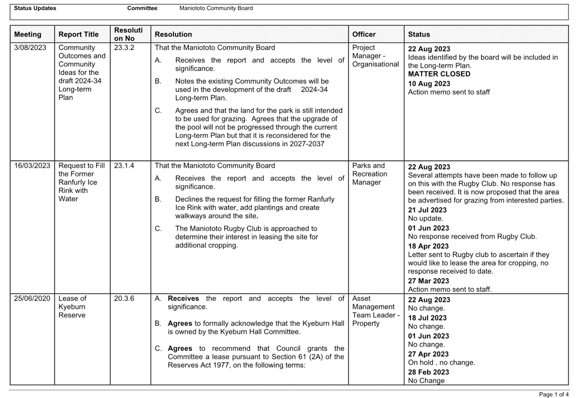Select the Resolution No column header
Image resolution: width=578 pixels, height=398 pixels.
coord(128,34)
